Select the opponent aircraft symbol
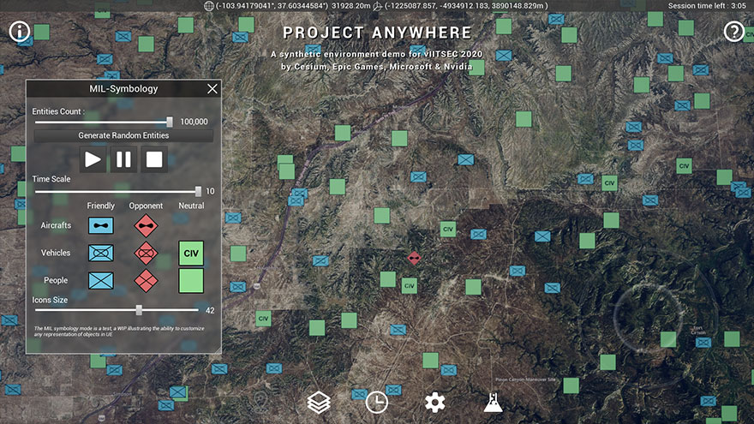The height and width of the screenshot is (424, 754). 146,226
